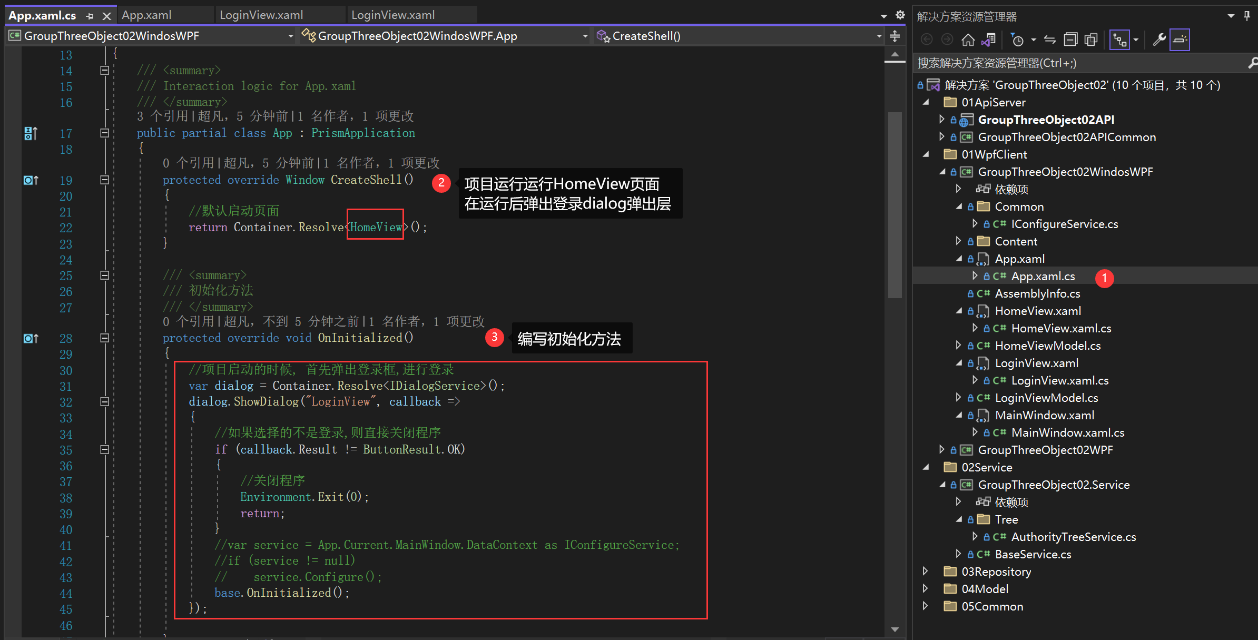
Task: Open the CreateShell() member dropdown
Action: click(879, 36)
